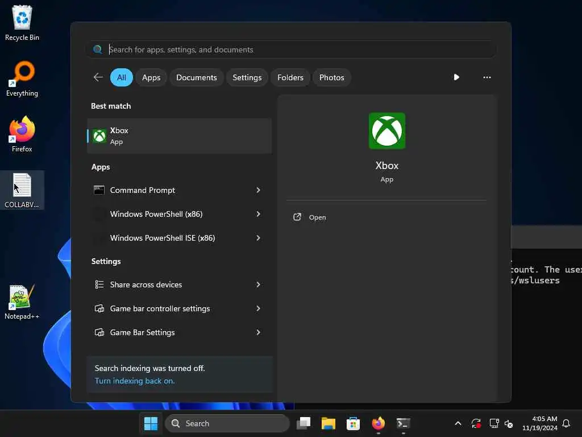The image size is (582, 437).
Task: Click the Open external-link icon for Xbox
Action: tap(297, 217)
